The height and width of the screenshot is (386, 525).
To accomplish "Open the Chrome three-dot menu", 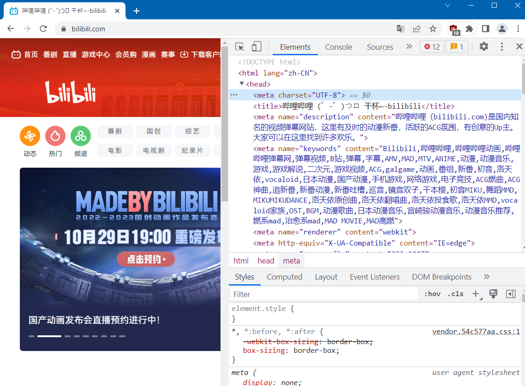I will [x=518, y=29].
